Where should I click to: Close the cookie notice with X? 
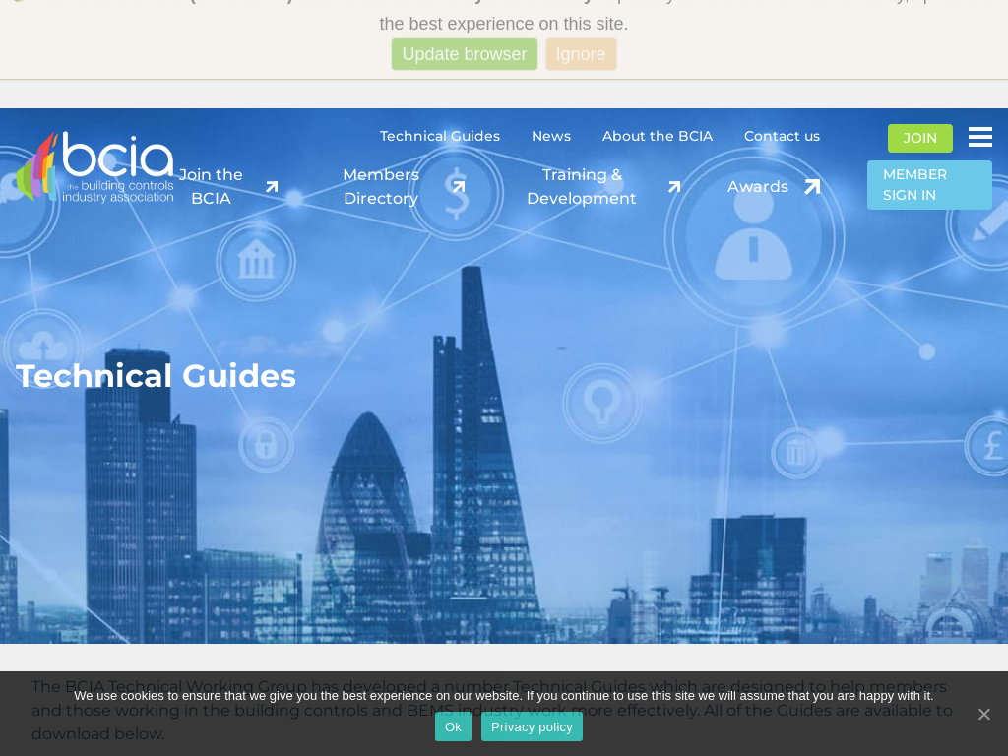tap(983, 714)
